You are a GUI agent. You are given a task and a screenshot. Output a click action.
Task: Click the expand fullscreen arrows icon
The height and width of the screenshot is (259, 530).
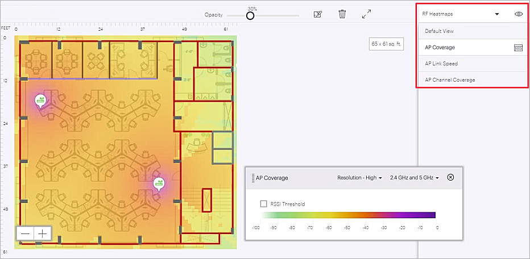tap(366, 14)
